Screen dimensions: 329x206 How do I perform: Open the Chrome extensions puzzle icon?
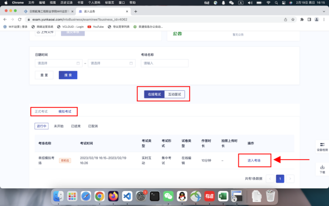point(302,19)
